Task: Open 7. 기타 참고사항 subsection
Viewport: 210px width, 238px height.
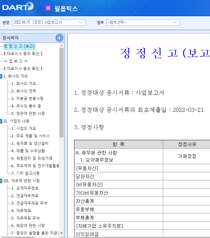Action: 25,173
